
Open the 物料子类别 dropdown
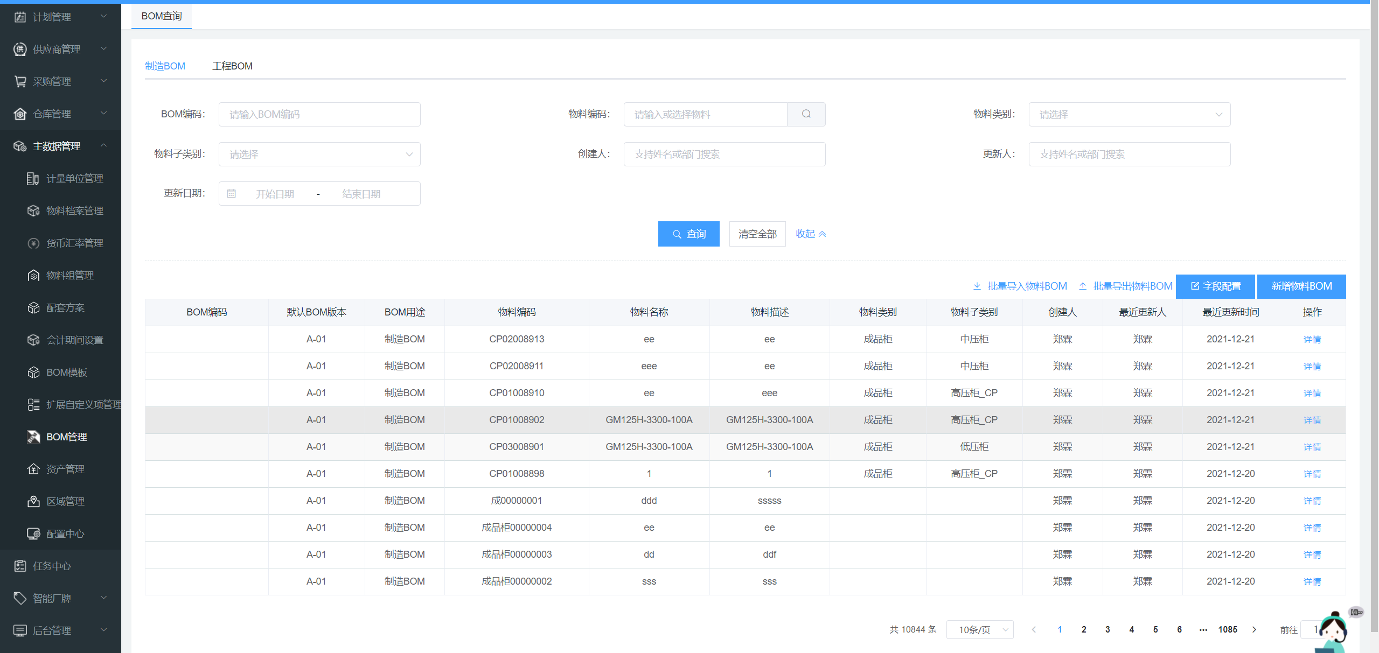pyautogui.click(x=319, y=154)
